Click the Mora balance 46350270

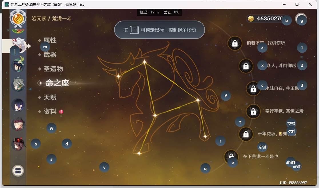coord(270,19)
